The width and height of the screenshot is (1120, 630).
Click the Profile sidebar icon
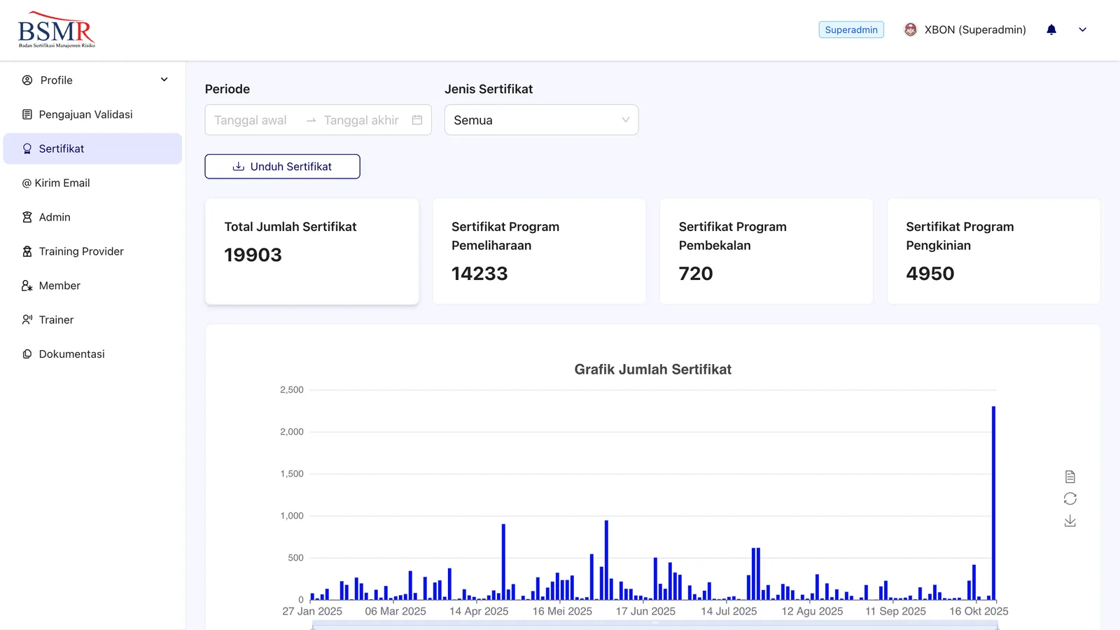(x=27, y=80)
